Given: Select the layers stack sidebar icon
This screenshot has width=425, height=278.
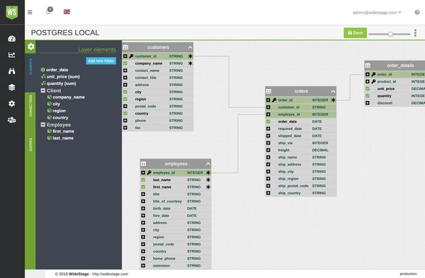Looking at the screenshot, I should click(12, 87).
